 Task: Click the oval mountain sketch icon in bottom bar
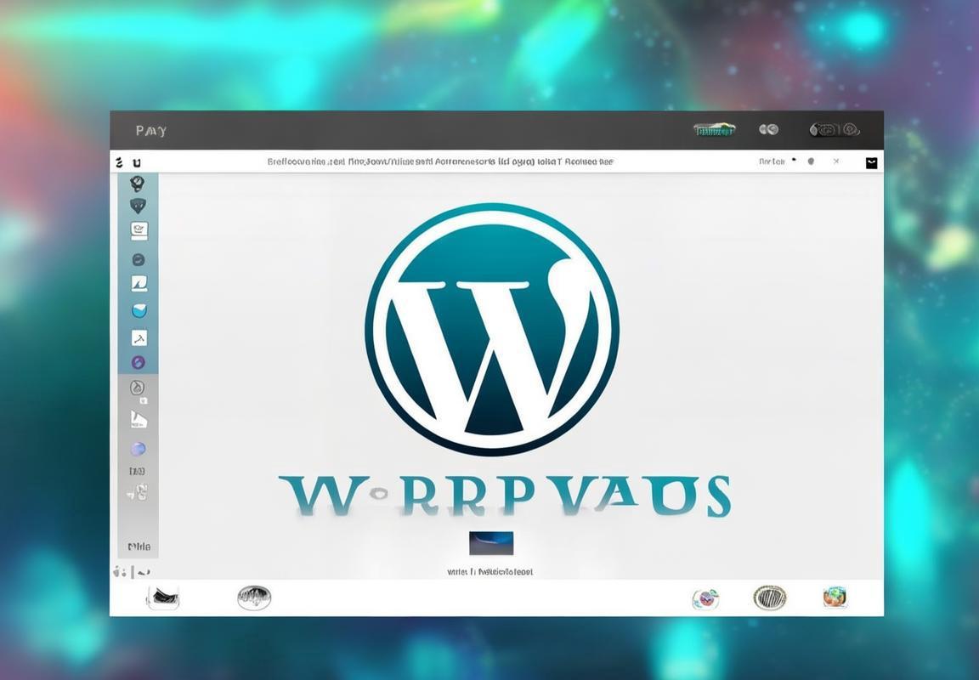(254, 598)
